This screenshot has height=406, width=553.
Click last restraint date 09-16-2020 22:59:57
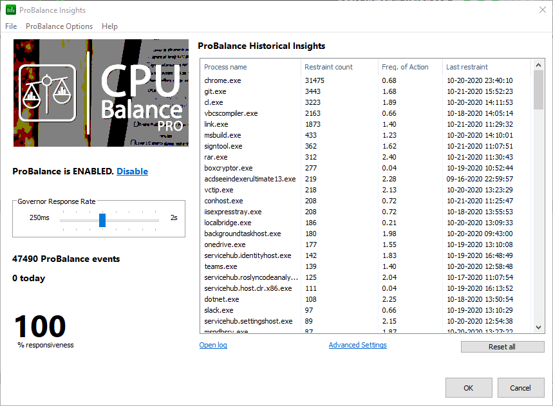pos(480,179)
